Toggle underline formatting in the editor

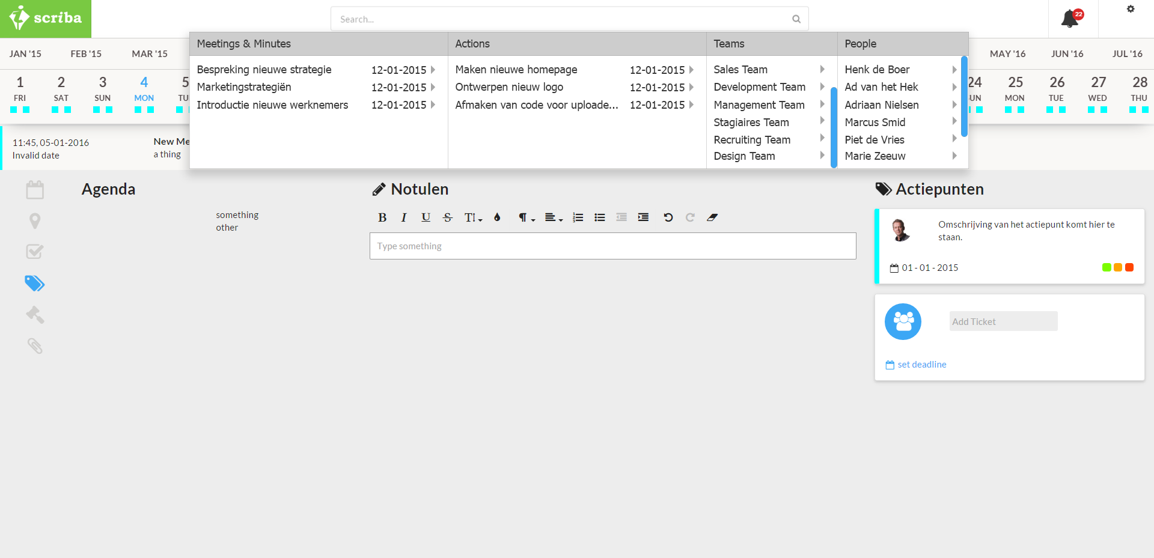(x=426, y=217)
